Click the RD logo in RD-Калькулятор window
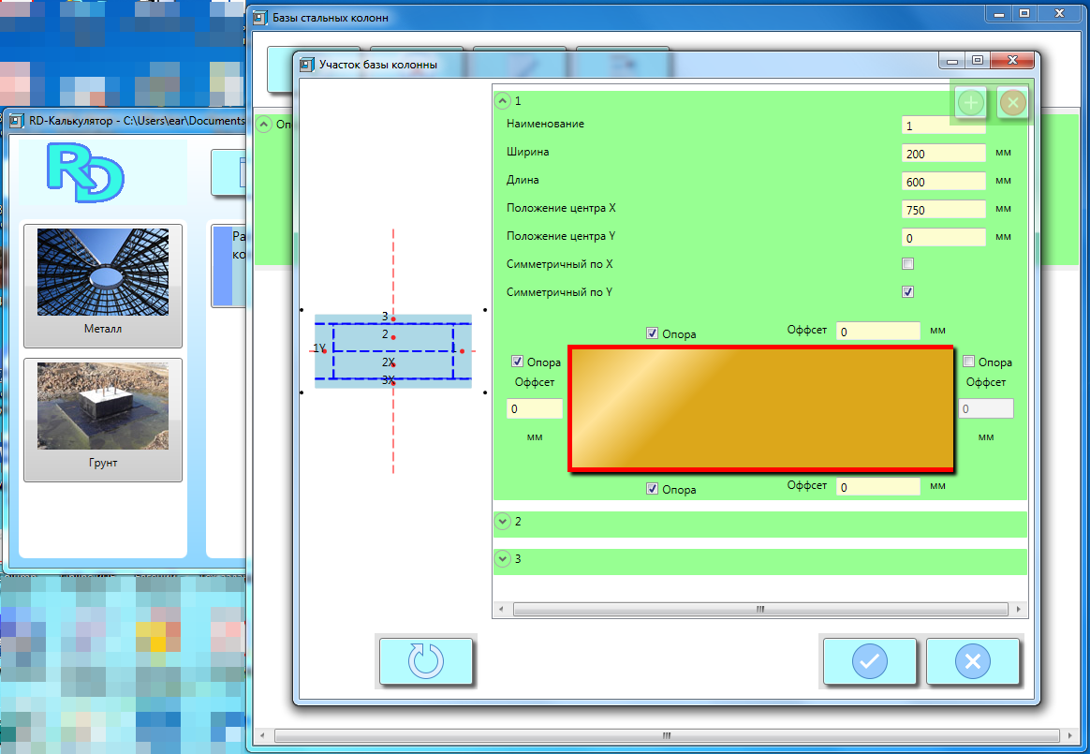 [x=85, y=173]
